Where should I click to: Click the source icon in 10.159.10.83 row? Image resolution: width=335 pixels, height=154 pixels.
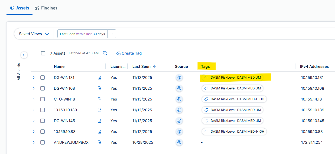(179, 132)
